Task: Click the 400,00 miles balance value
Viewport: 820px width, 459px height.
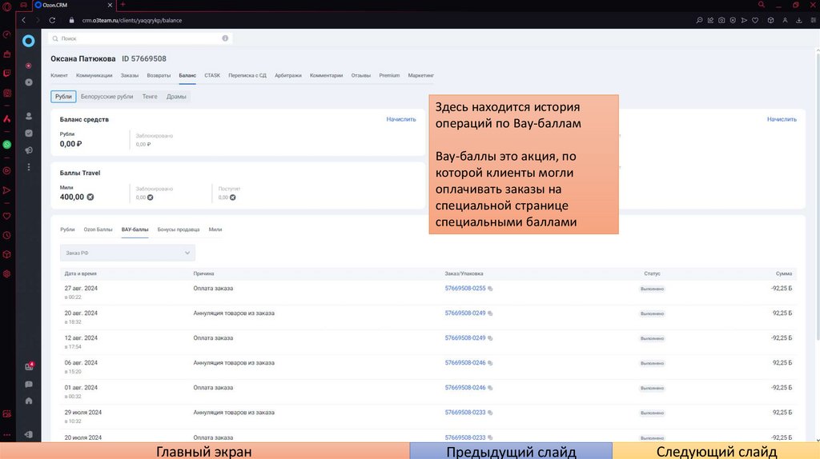Action: point(71,197)
